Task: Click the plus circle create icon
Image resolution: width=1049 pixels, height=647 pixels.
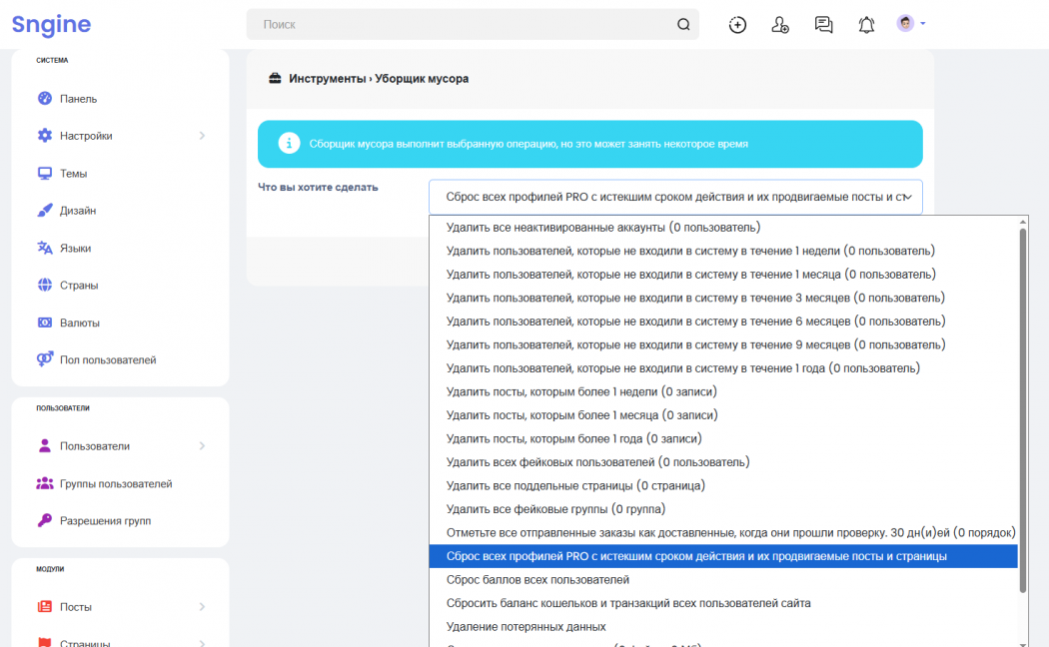Action: (x=737, y=25)
